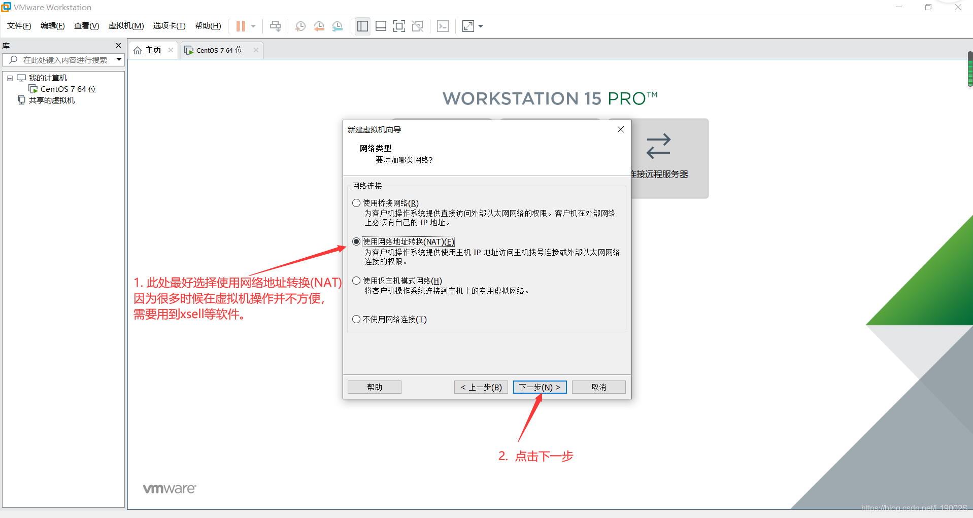Click the 取消 cancel button
This screenshot has height=518, width=973.
click(x=599, y=387)
